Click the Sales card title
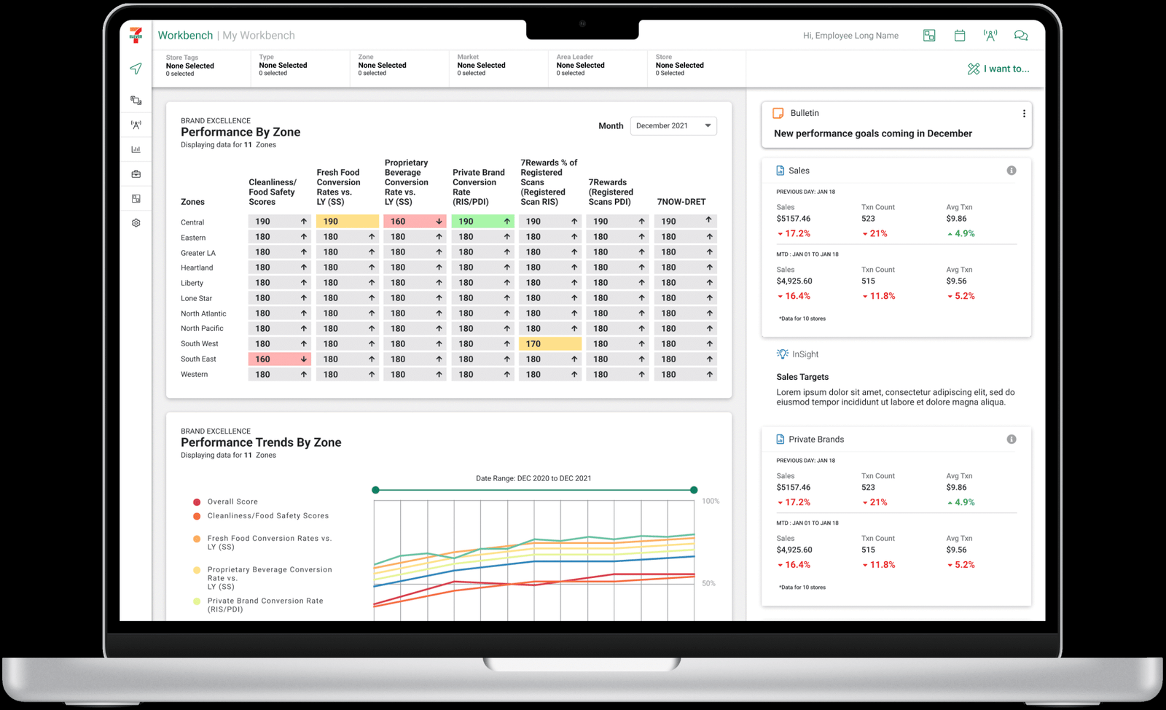This screenshot has height=710, width=1166. 799,171
